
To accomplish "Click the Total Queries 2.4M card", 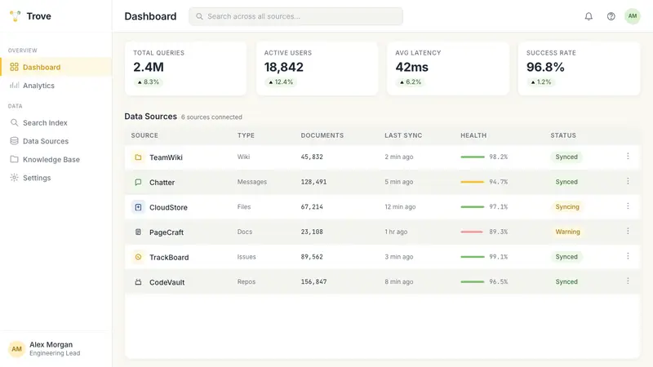I will (x=186, y=69).
